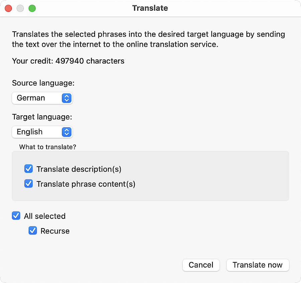Click the online translation service description text
This screenshot has height=283, width=301.
(x=148, y=39)
